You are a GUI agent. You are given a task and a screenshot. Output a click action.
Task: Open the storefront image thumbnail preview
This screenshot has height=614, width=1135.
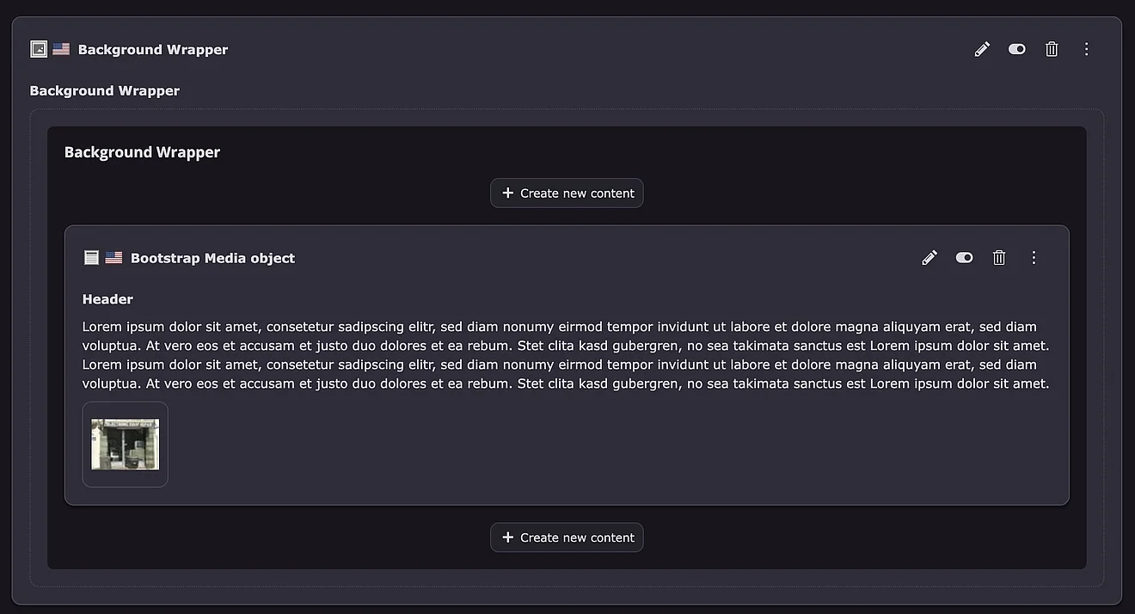[126, 445]
